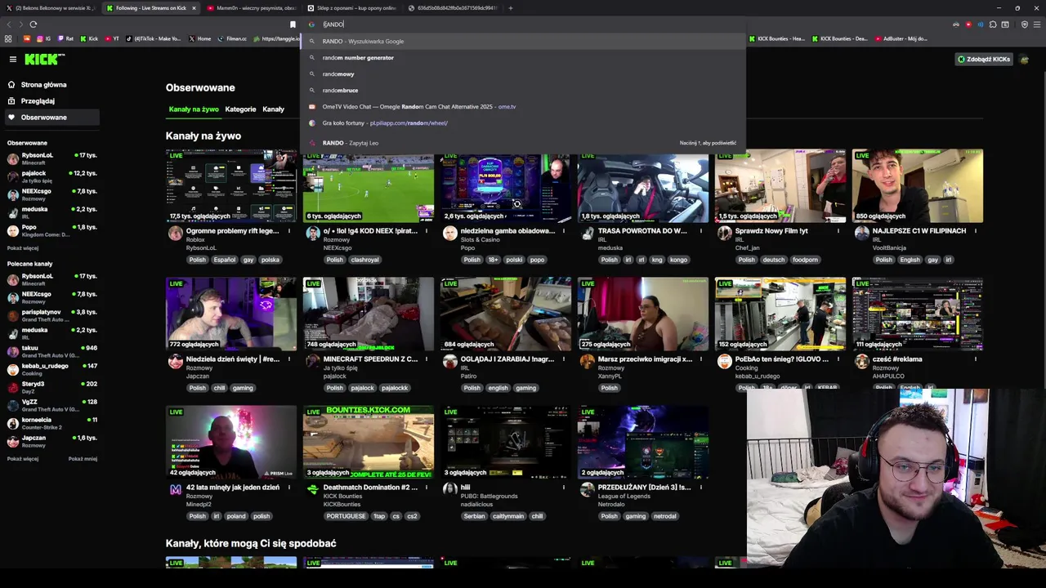This screenshot has width=1046, height=588.
Task: Select RANDO Wyszukiwarka Google suggestion
Action: point(523,41)
